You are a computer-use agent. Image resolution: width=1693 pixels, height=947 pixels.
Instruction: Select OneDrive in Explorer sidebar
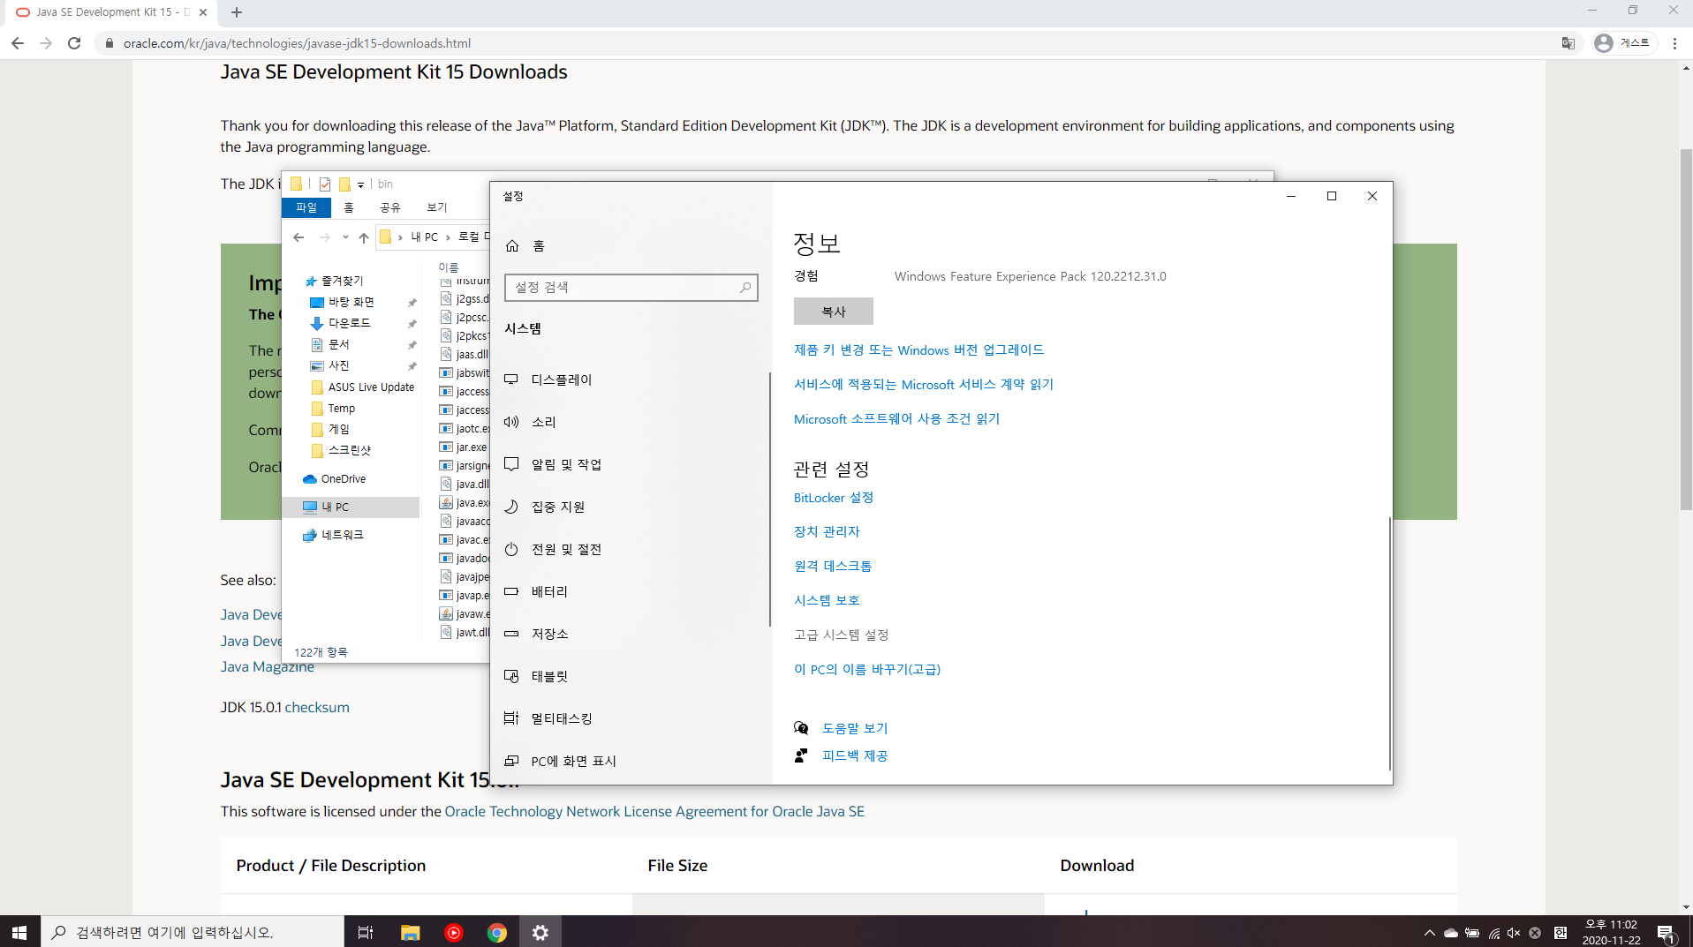[335, 479]
